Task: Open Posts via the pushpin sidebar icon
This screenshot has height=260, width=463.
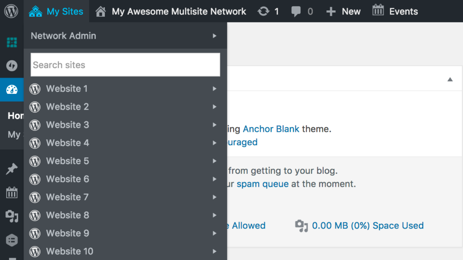Action: pos(12,169)
